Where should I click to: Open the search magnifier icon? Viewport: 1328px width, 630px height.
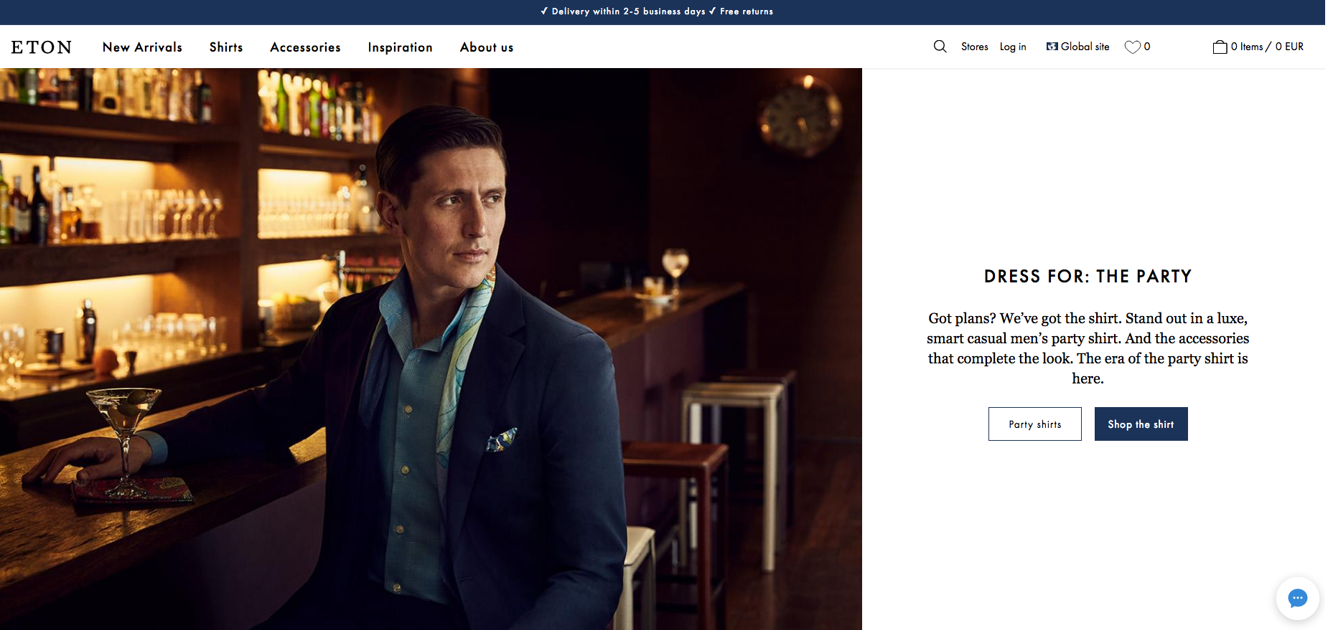(940, 47)
